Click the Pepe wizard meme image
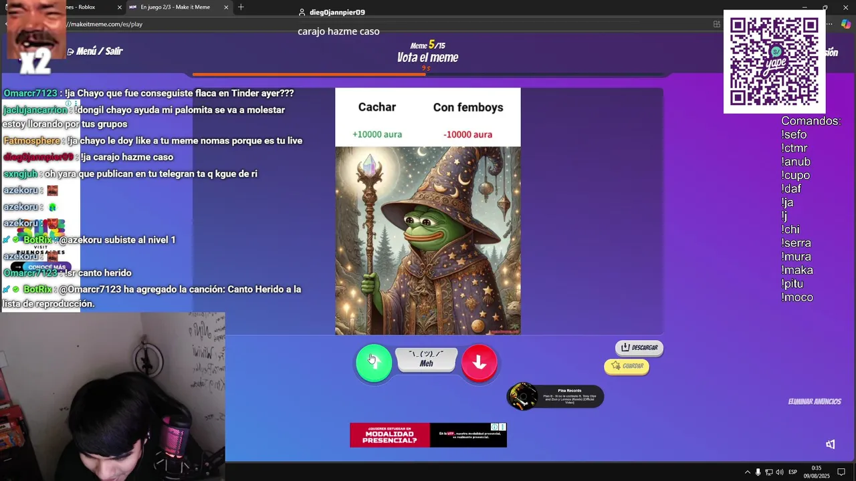 (x=428, y=240)
